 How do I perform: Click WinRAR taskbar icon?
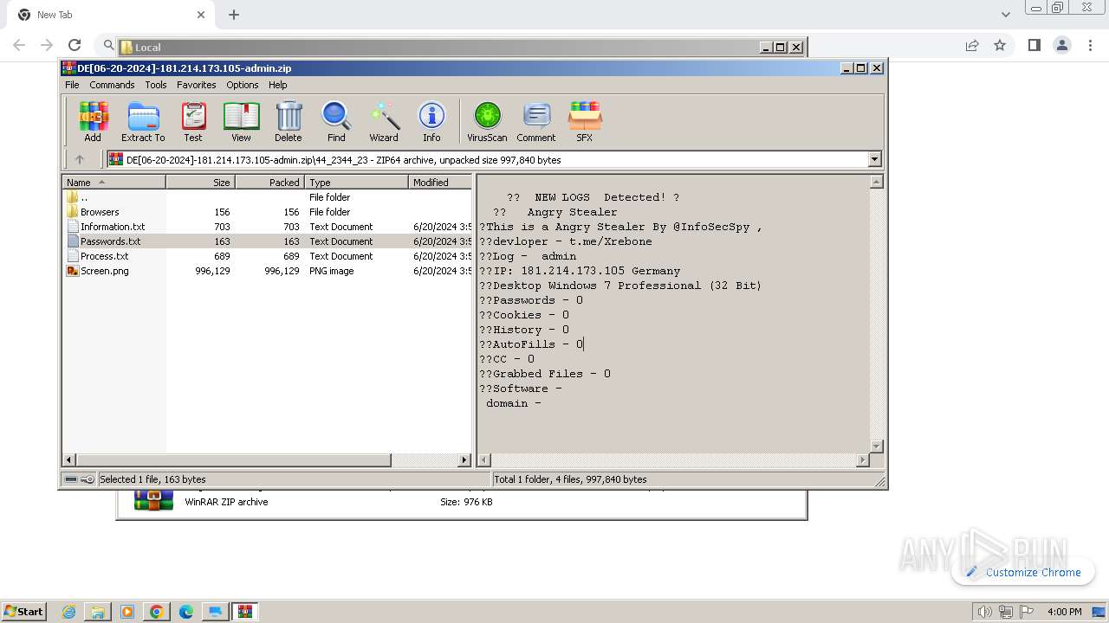point(245,612)
